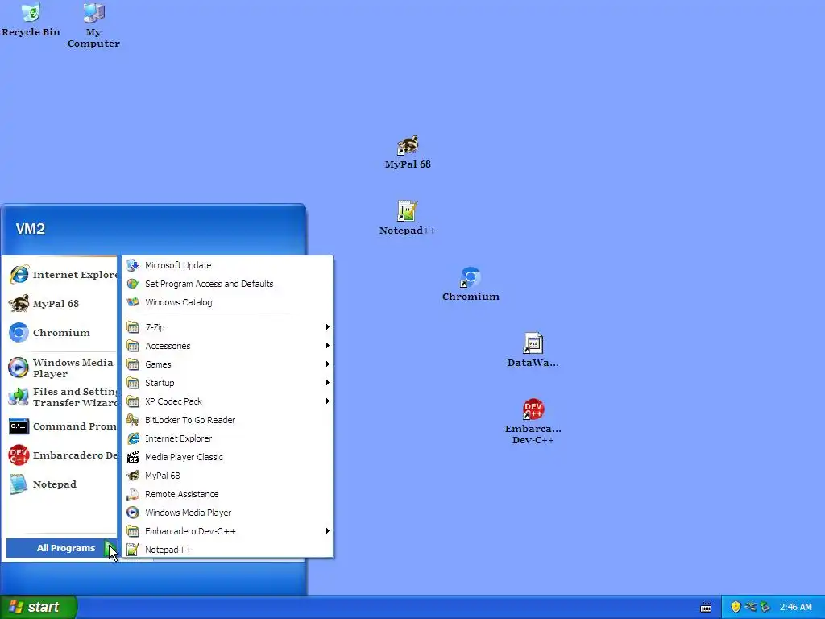Click 'Remote Assistance' text entry

point(181,494)
